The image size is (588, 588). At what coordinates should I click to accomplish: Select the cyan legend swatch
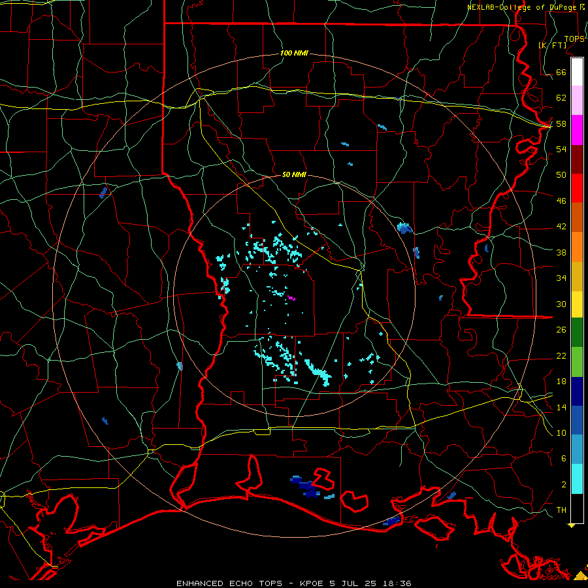[577, 479]
